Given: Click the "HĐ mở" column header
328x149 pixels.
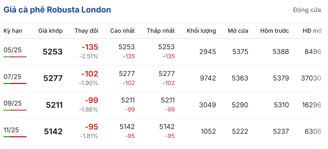Looking at the screenshot, I should (312, 31).
